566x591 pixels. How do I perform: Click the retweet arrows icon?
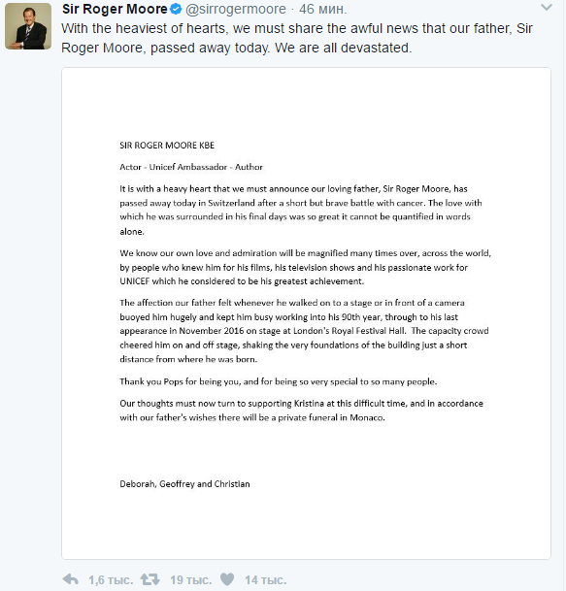pos(150,579)
